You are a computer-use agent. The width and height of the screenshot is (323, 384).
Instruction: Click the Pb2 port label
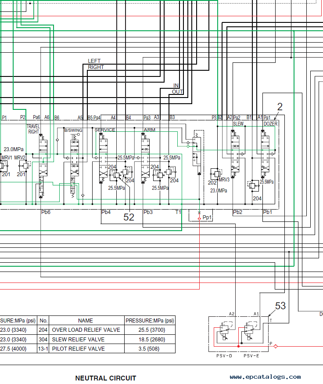click(x=237, y=212)
